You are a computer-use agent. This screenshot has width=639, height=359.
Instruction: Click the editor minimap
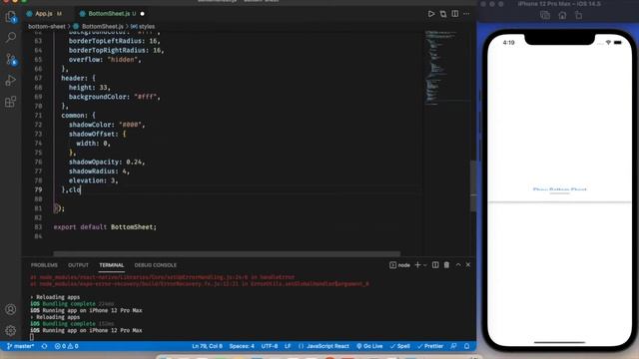click(447, 68)
